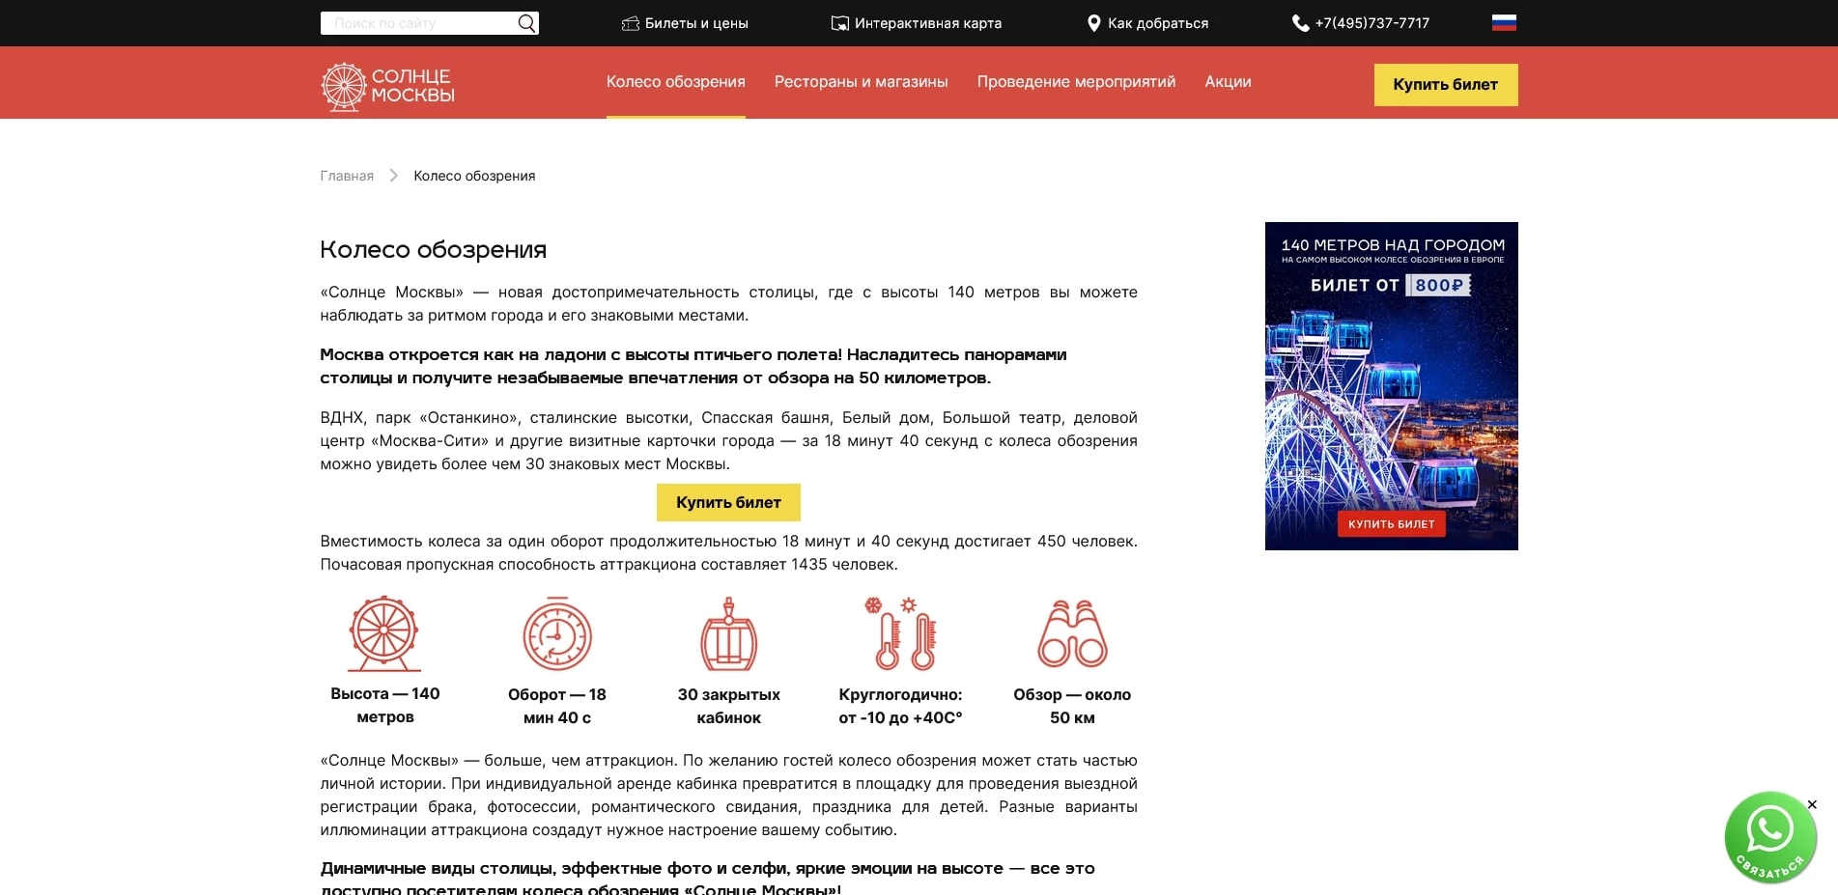Click the clock icon above Оборот — 18 мин
Viewport: 1838px width, 895px height.
(556, 635)
